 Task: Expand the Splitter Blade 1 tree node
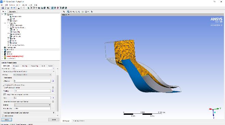[8, 28]
